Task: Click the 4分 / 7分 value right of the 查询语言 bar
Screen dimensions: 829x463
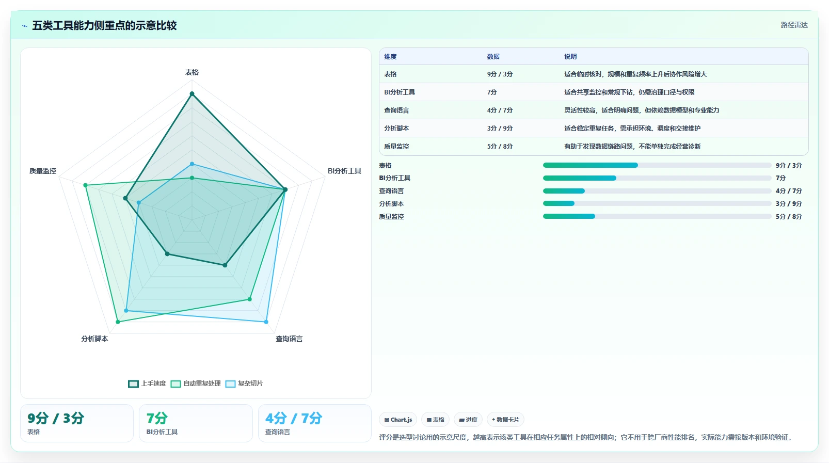Action: [789, 191]
